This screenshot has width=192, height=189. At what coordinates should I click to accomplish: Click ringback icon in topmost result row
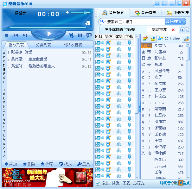pos(98,43)
